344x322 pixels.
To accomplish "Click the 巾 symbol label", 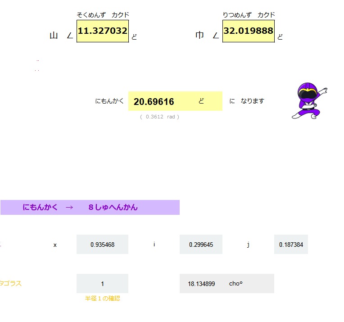I will [199, 36].
